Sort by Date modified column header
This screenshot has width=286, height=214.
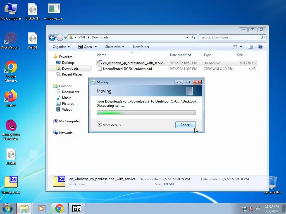[x=185, y=55]
